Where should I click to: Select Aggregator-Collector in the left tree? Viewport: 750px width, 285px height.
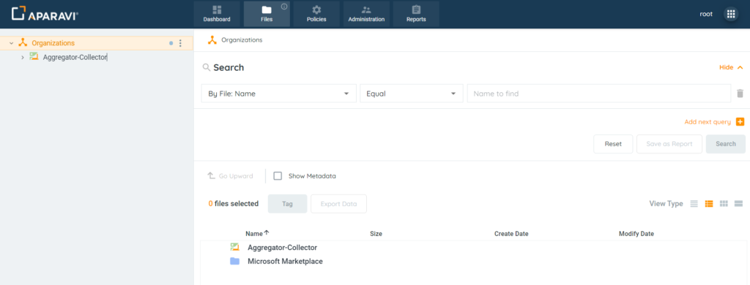(x=75, y=57)
